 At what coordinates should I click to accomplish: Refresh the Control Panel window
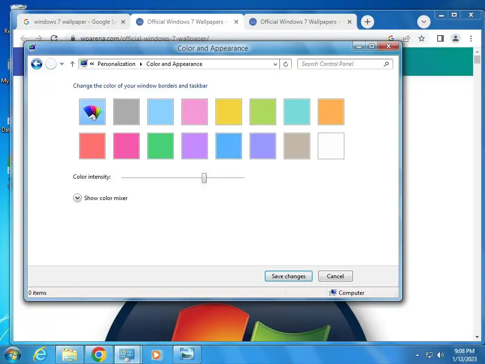click(x=286, y=64)
